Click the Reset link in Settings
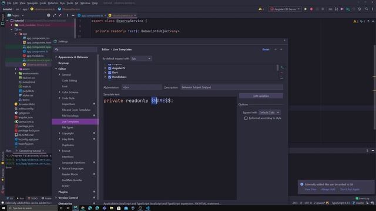The image size is (376, 211). (266, 49)
